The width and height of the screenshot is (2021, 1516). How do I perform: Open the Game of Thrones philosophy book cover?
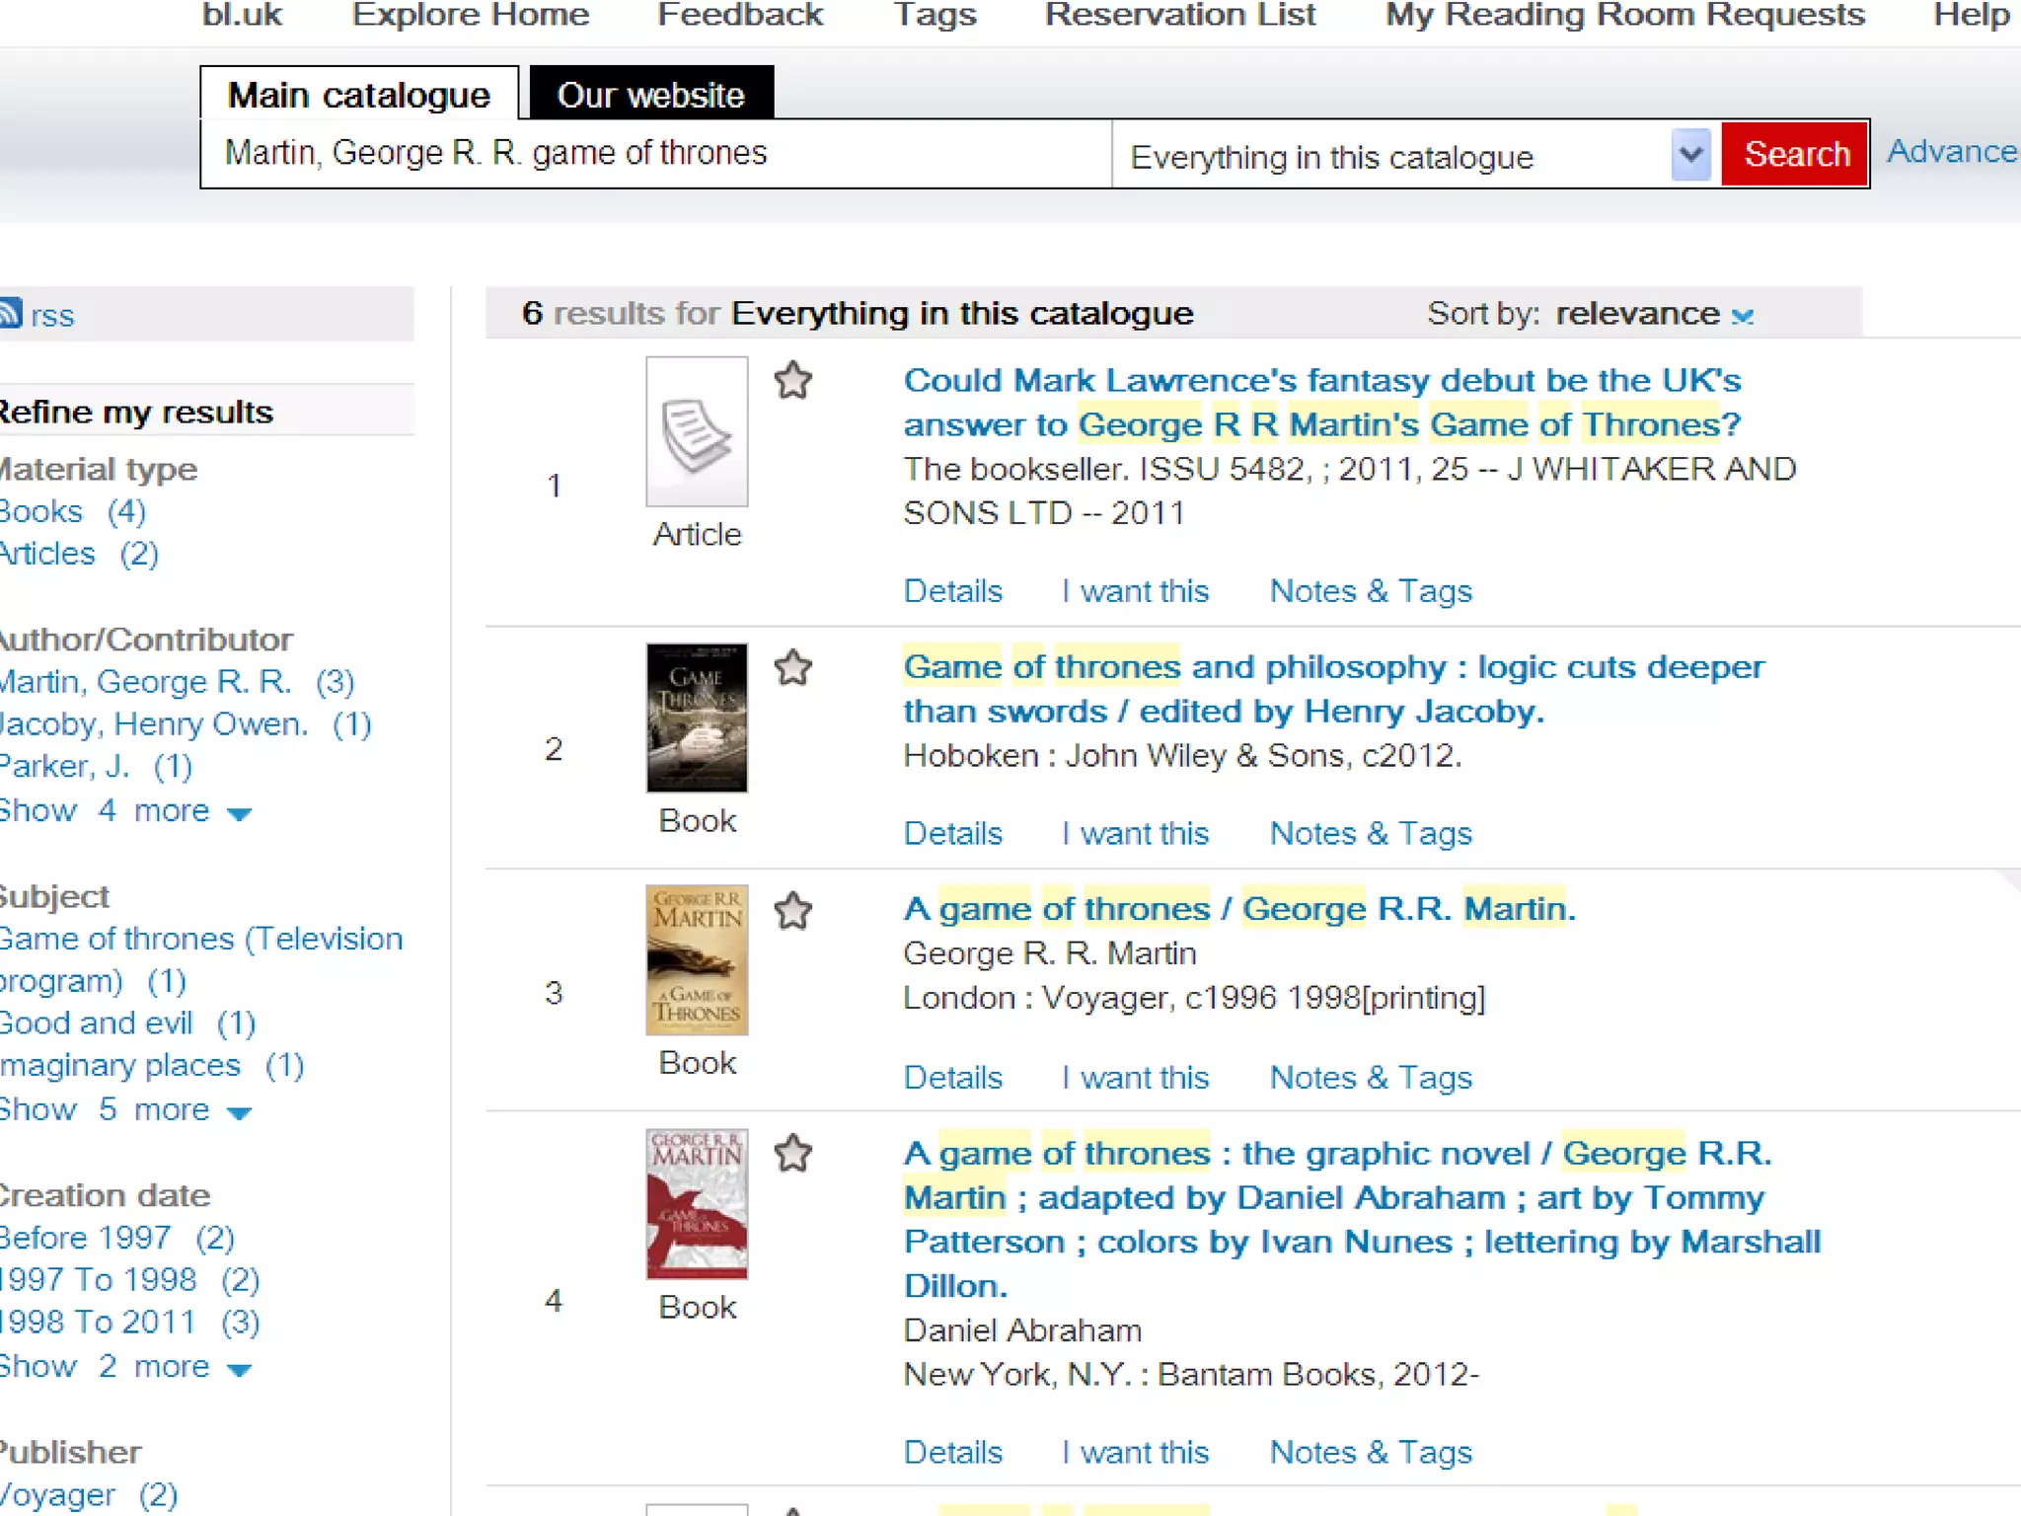click(697, 718)
